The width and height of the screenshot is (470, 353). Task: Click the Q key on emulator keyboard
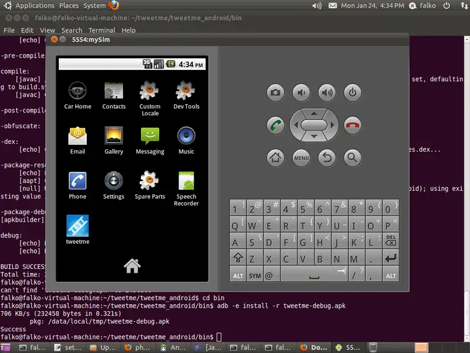[238, 225]
